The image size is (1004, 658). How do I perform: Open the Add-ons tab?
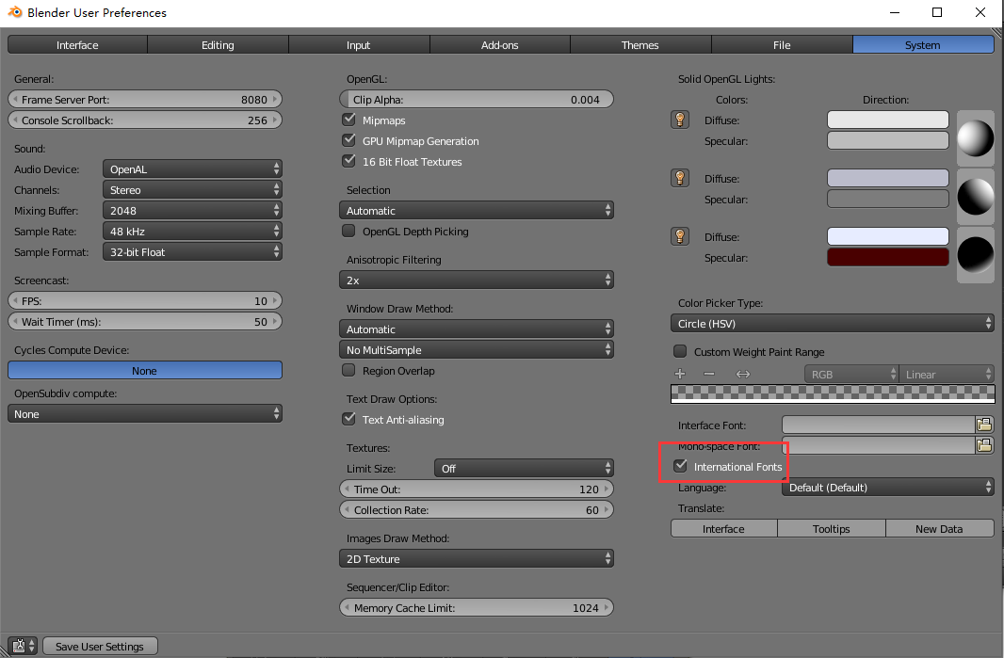[x=499, y=44]
